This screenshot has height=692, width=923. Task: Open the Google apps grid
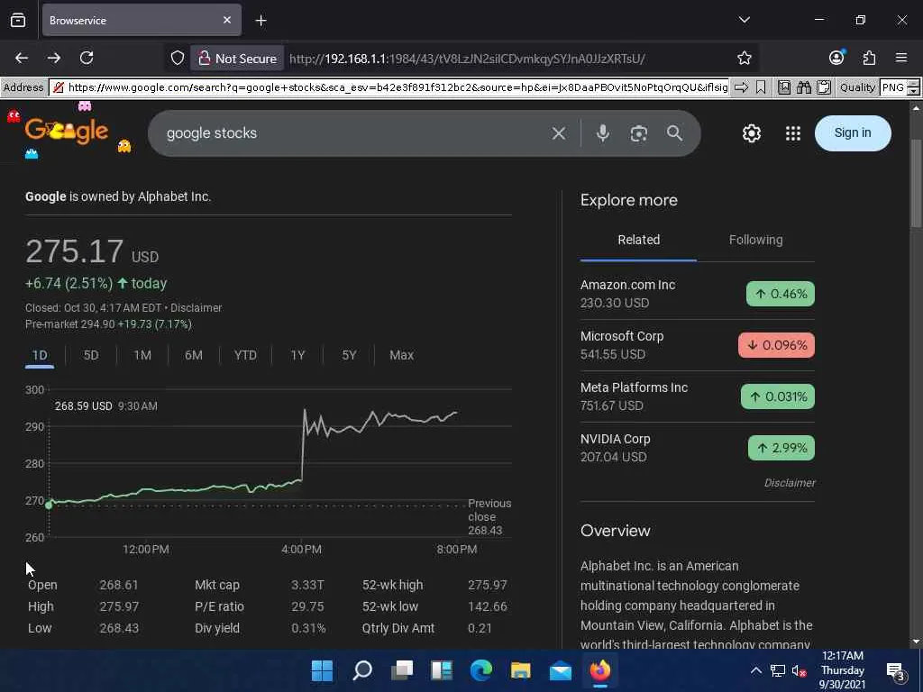[793, 133]
